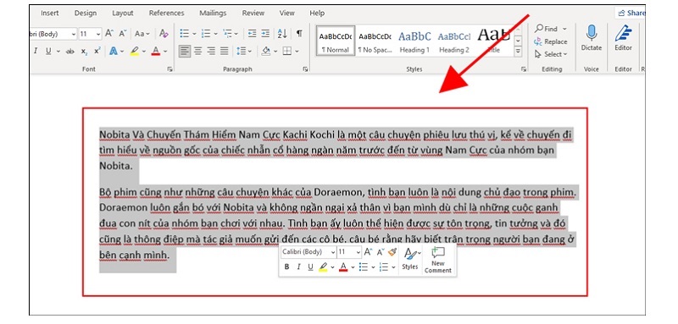Expand the Styles gallery More arrow

coord(518,52)
